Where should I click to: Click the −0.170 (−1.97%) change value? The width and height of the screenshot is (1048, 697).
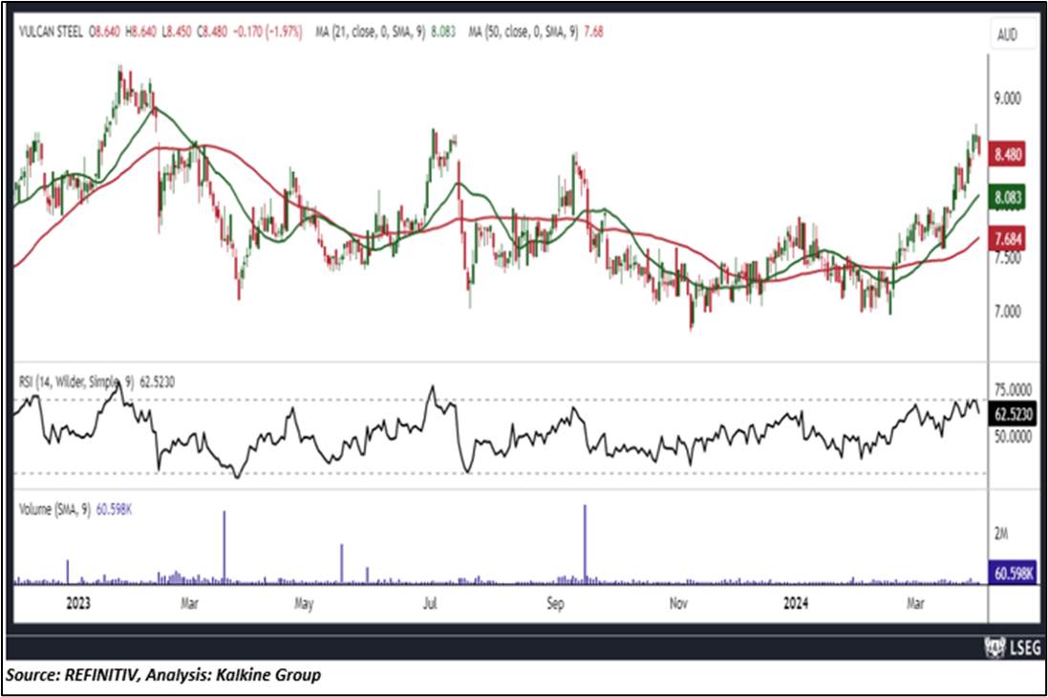coord(267,32)
